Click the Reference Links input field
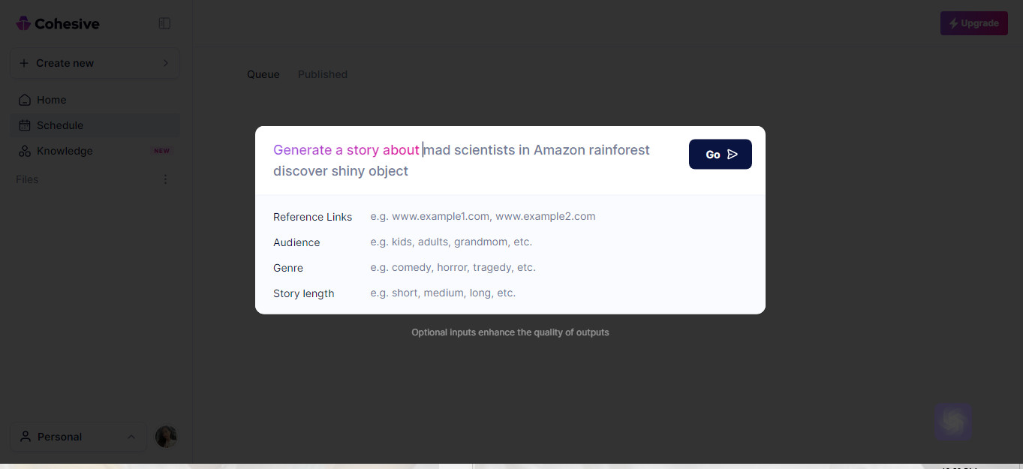Image resolution: width=1023 pixels, height=469 pixels. point(559,216)
